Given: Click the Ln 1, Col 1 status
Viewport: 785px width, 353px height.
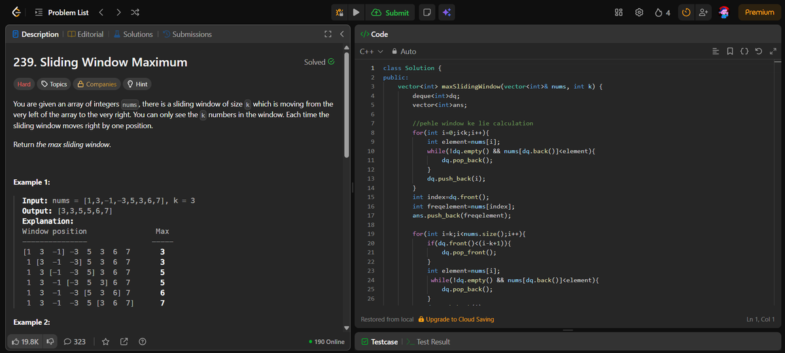Looking at the screenshot, I should (760, 319).
